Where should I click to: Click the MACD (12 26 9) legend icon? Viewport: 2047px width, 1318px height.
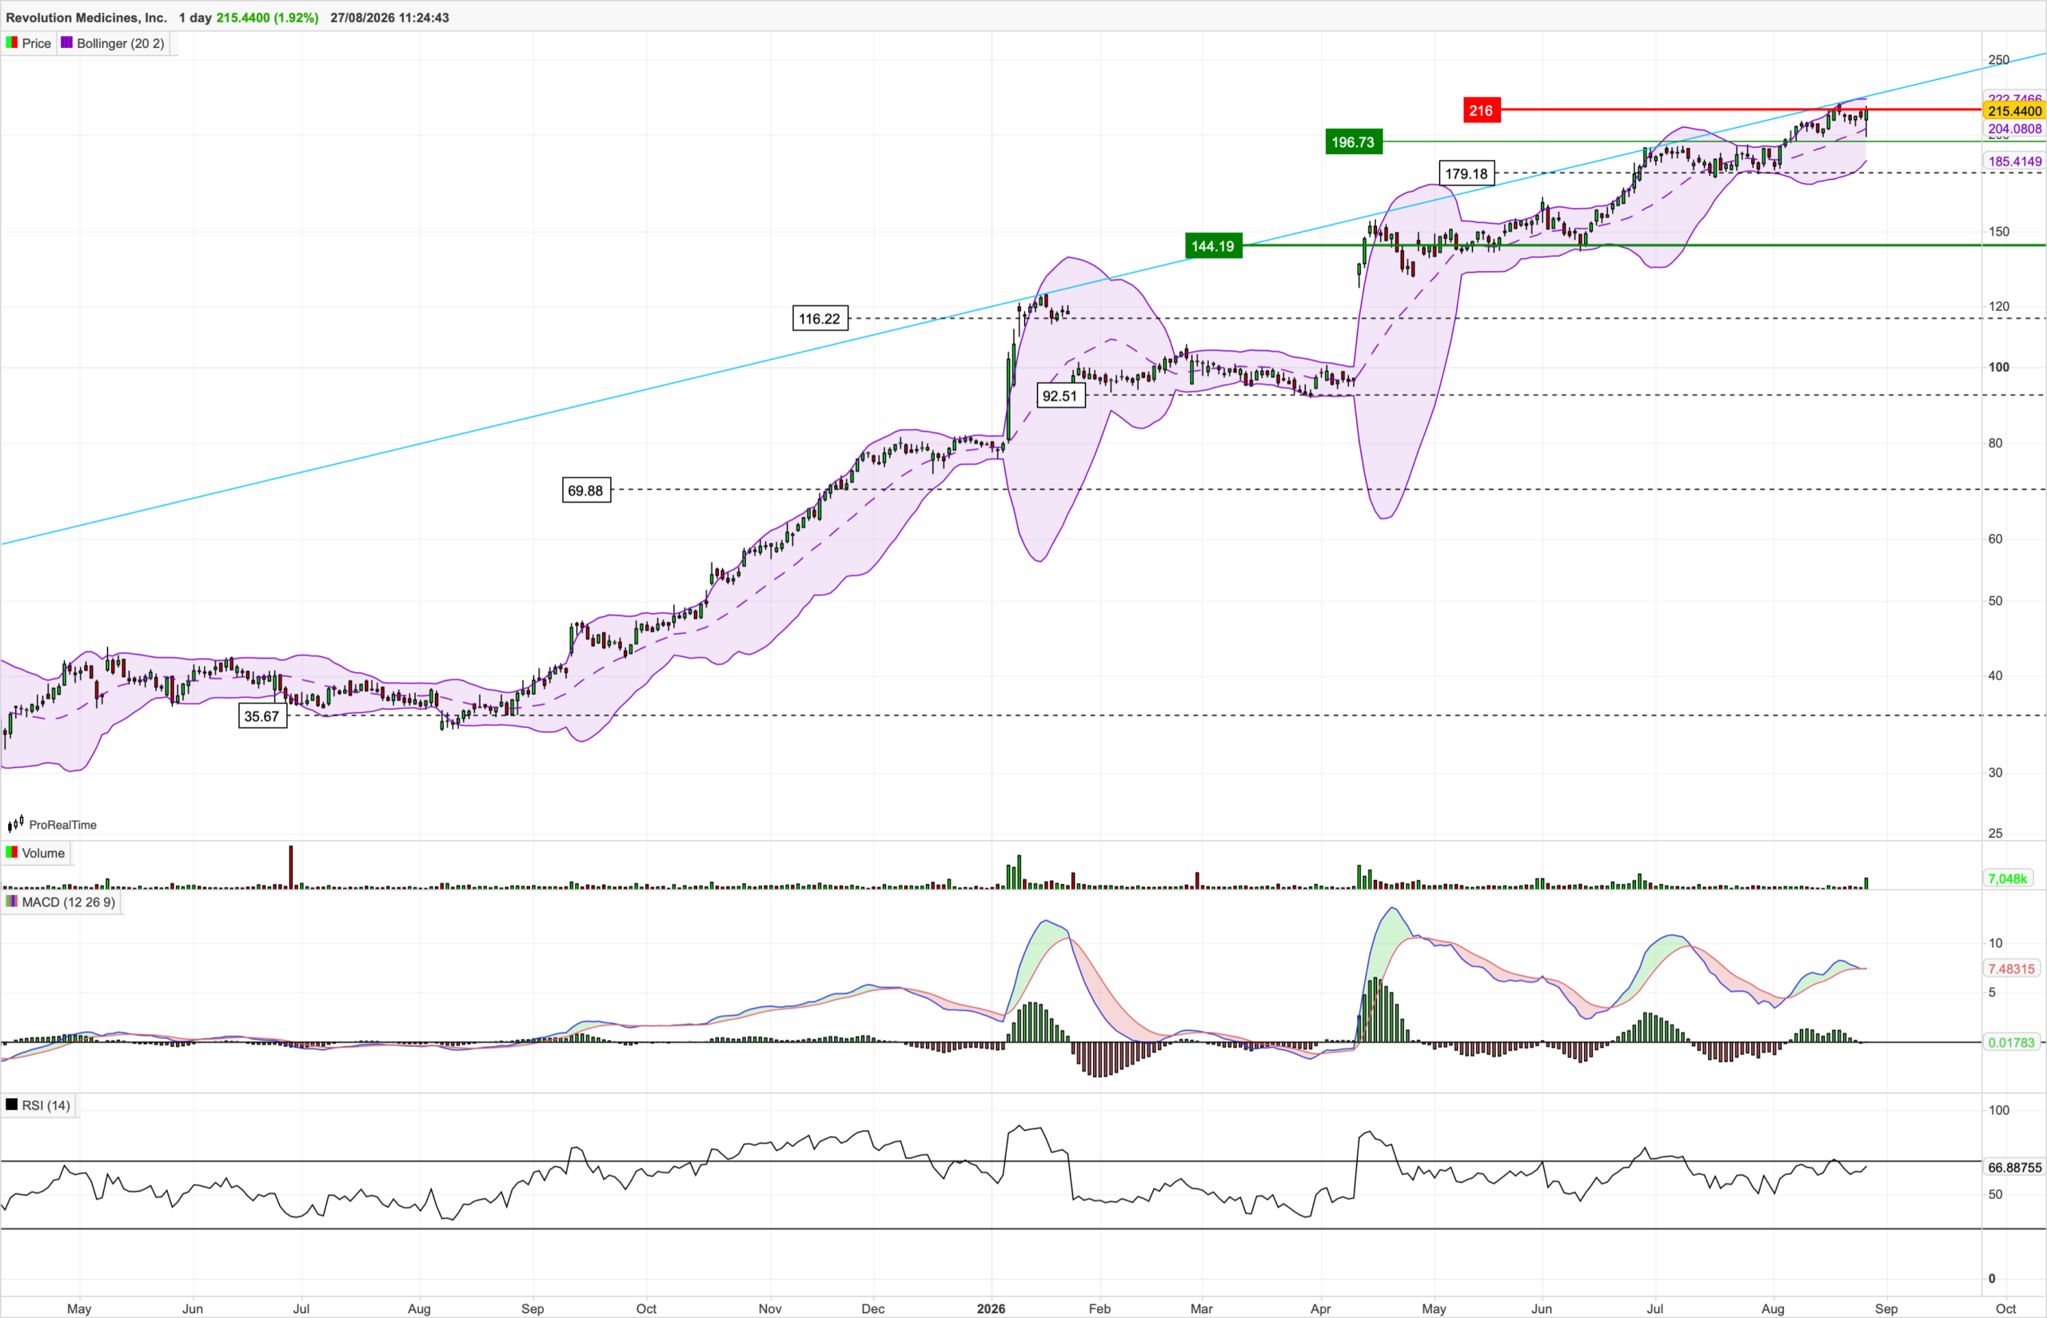coord(11,902)
